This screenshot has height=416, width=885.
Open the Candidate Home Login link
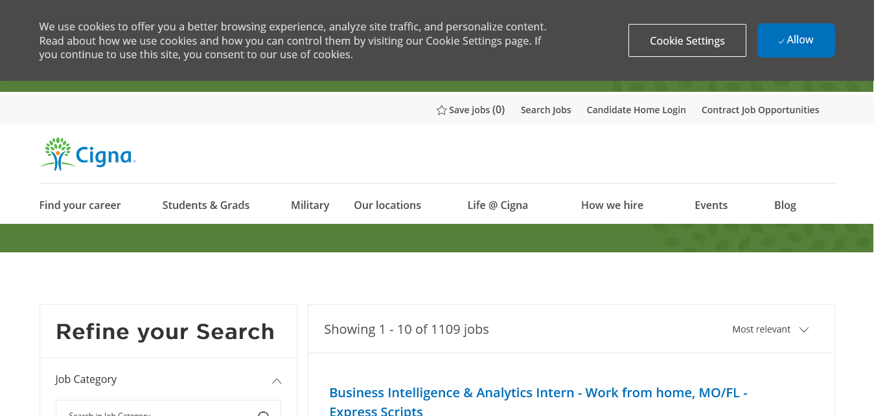point(636,110)
